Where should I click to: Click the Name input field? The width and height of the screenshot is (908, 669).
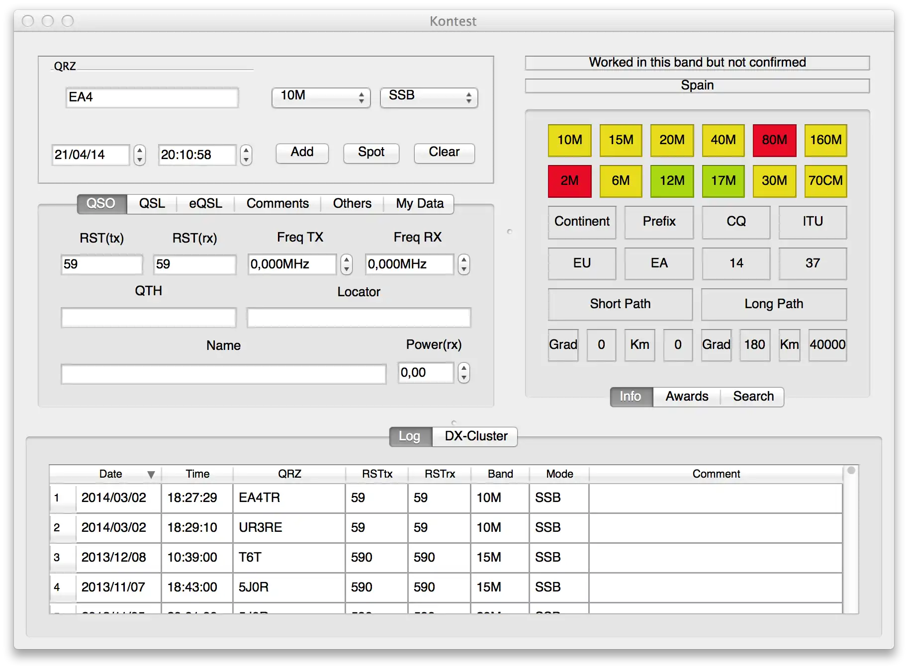point(223,374)
